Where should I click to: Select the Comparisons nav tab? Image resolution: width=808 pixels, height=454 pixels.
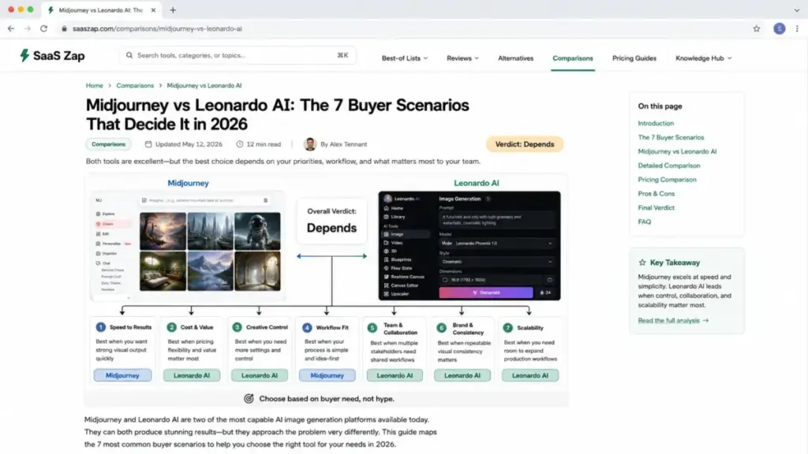pos(573,58)
